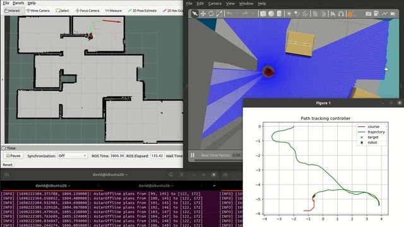Viewport: 404px width, 227px height.
Task: Click the robot marker on the RViz map
Action: [x=90, y=36]
